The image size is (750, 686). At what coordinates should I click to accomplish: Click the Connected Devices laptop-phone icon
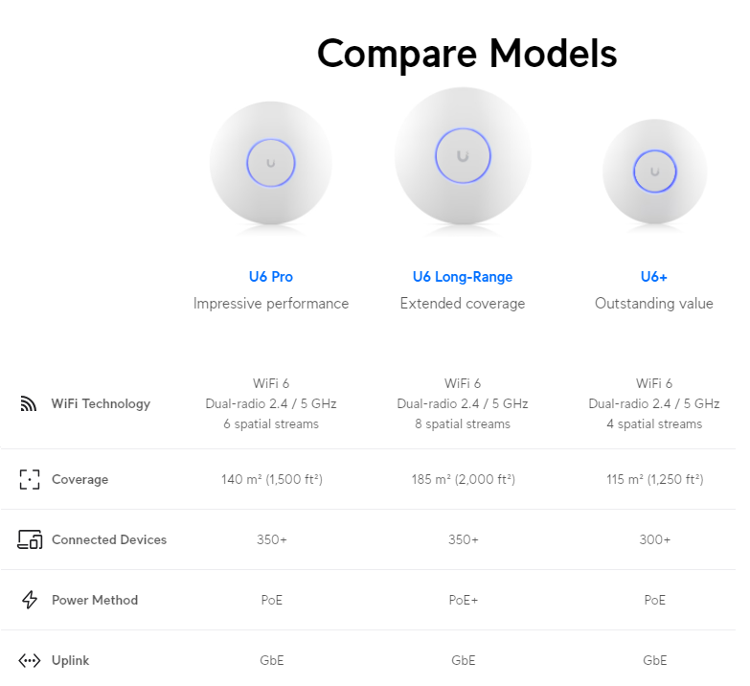click(x=30, y=539)
